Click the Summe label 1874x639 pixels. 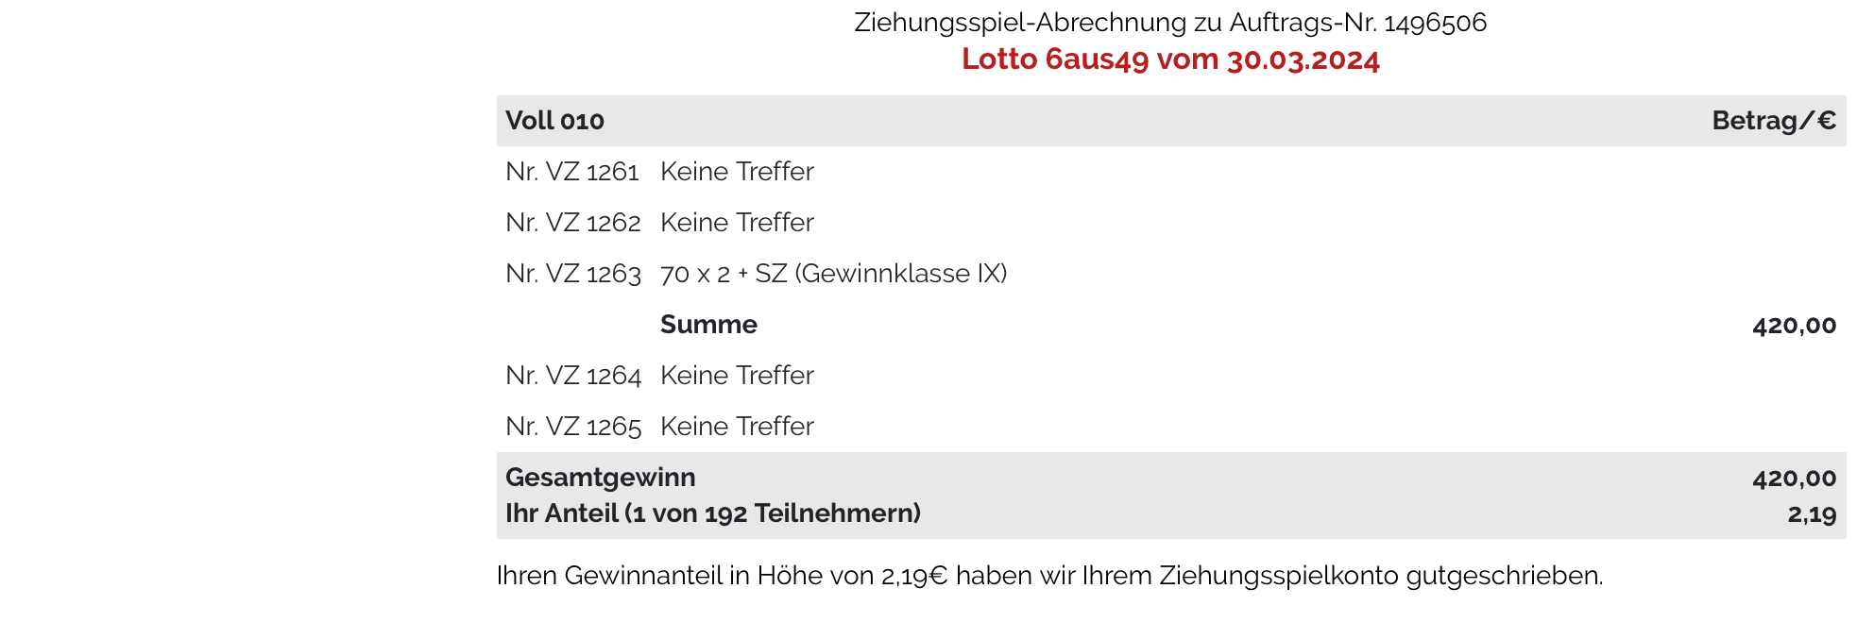click(708, 325)
